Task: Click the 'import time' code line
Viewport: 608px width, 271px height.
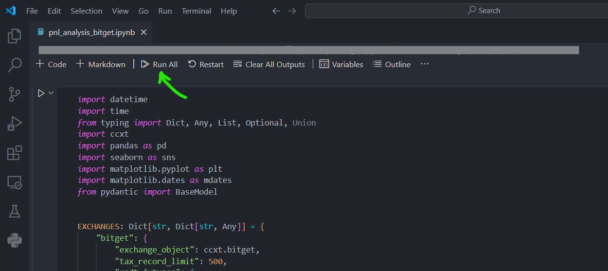Action: 103,111
